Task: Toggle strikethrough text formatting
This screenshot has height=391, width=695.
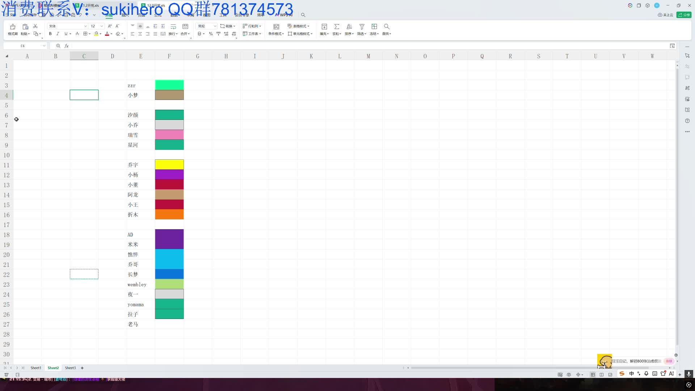Action: pyautogui.click(x=77, y=34)
